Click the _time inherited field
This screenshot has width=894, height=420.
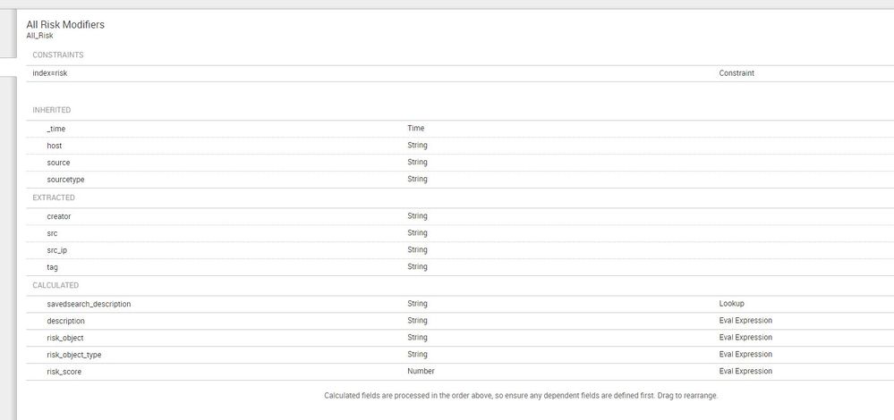(x=56, y=129)
